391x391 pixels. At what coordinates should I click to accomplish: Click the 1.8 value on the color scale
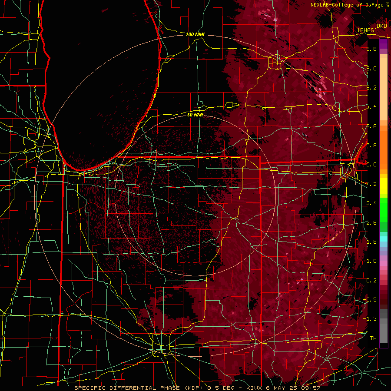pos(371,242)
